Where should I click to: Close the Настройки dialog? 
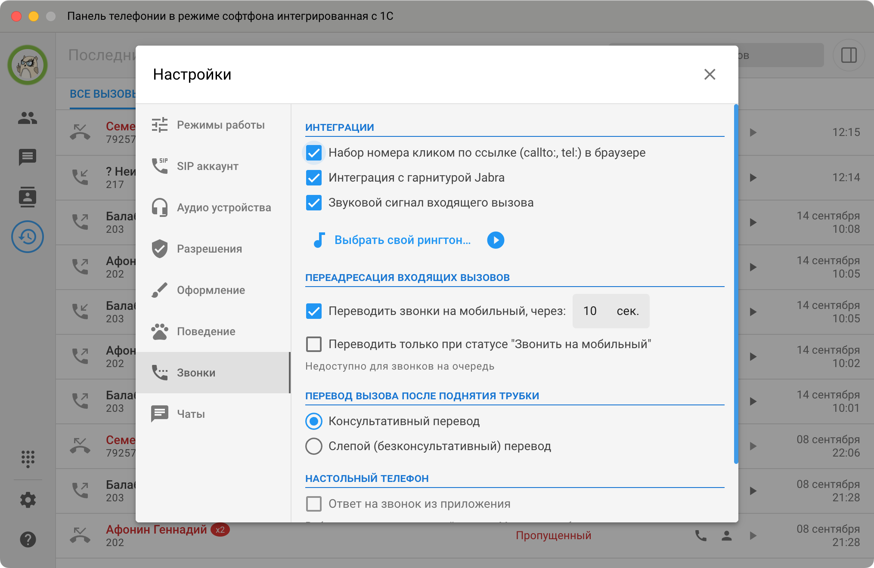710,74
